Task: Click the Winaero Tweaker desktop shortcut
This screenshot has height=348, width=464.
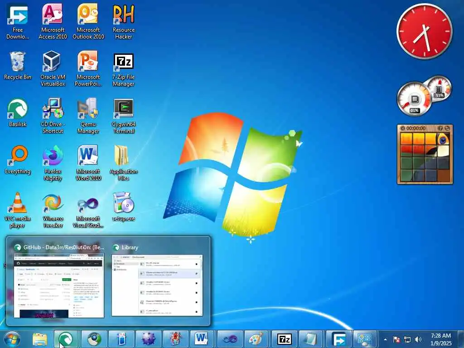Action: pyautogui.click(x=53, y=210)
